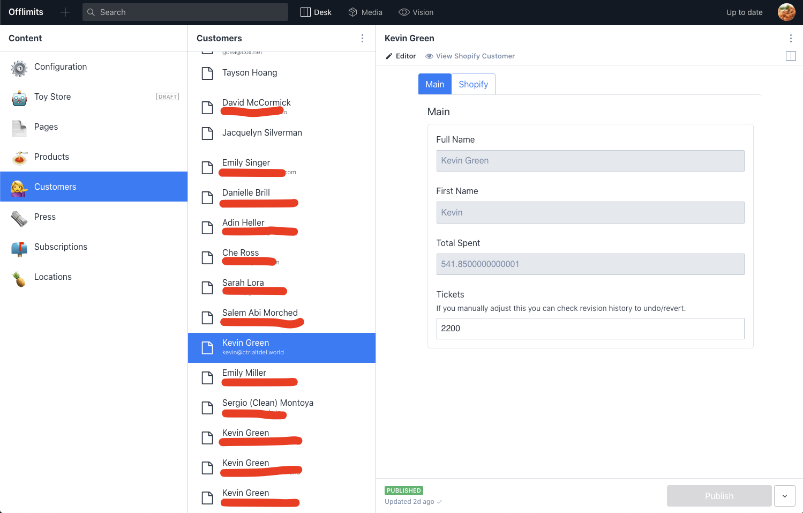Select the mailbox icon for Subscriptions
Viewport: 803px width, 513px height.
(x=19, y=247)
